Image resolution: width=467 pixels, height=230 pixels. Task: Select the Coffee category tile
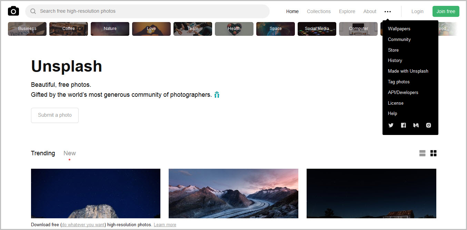click(69, 29)
